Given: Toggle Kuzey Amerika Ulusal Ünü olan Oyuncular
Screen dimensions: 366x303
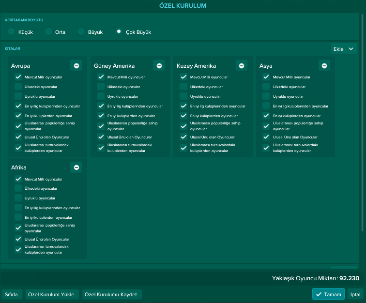Looking at the screenshot, I should coord(183,137).
